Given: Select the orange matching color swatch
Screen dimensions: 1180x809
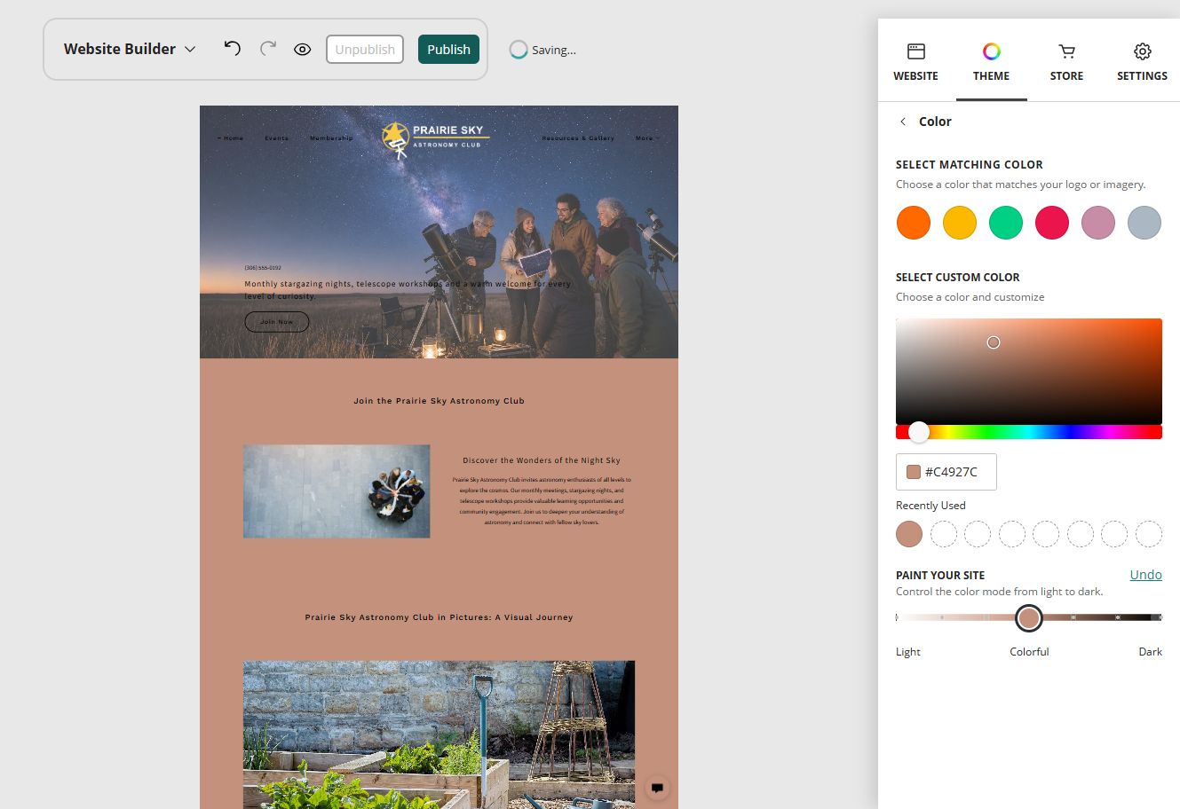Looking at the screenshot, I should [x=914, y=223].
